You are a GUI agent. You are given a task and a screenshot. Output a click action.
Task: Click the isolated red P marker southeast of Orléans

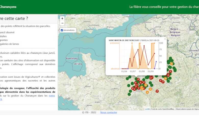click(x=157, y=91)
